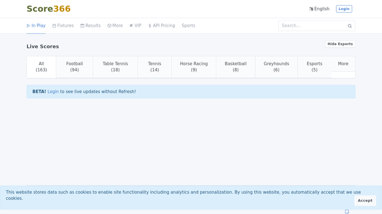382x214 pixels.
Task: Follow the Login link in BETA banner
Action: [x=53, y=92]
